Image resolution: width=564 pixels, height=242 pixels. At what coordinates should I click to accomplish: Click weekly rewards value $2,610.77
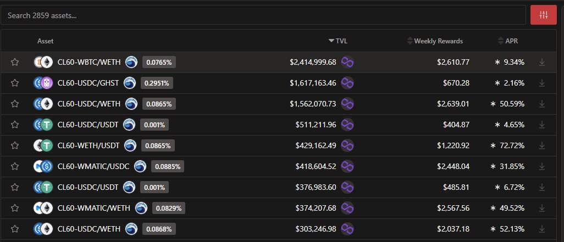pyautogui.click(x=453, y=62)
